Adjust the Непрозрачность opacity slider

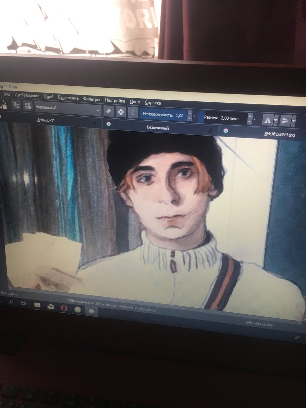(x=163, y=115)
